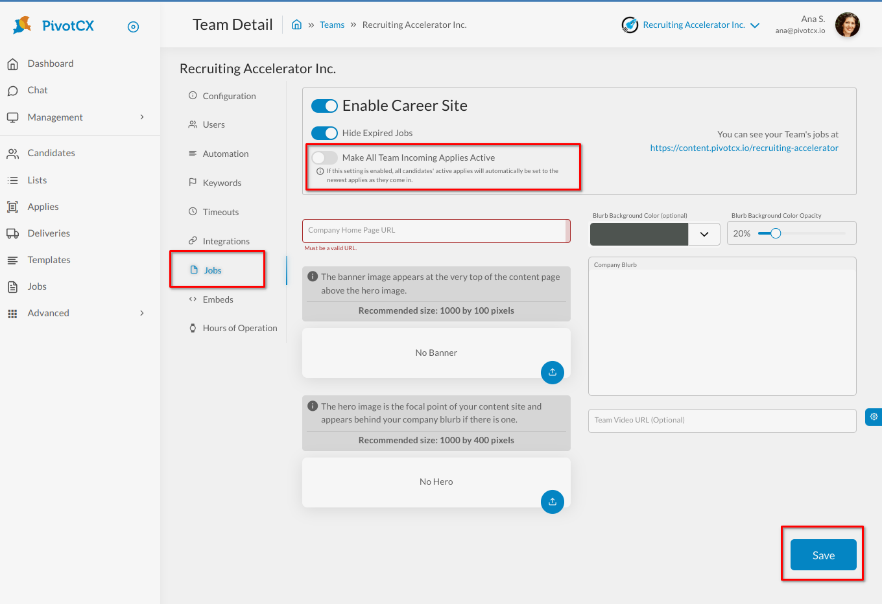Open the Timeouts team tab
This screenshot has height=604, width=882.
(x=220, y=212)
